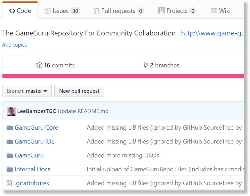Viewport: 250px width, 196px height.
Task: Click the repository description text
Action: pos(89,33)
